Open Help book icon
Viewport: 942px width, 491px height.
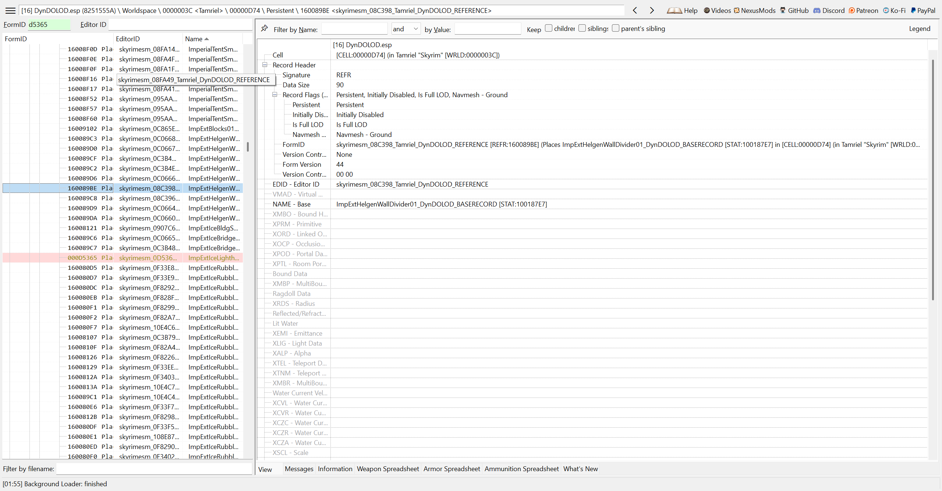click(x=674, y=11)
